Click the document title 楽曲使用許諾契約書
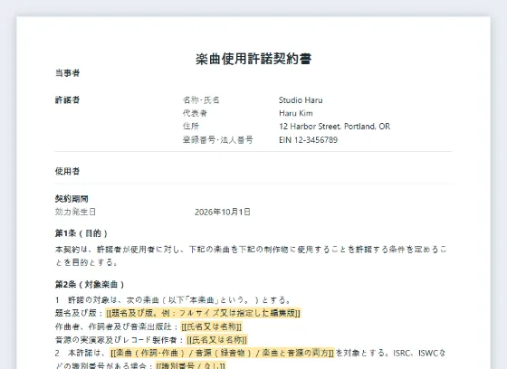The image size is (507, 369). (253, 59)
